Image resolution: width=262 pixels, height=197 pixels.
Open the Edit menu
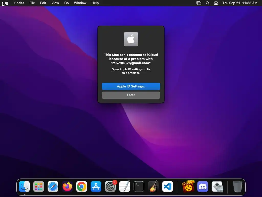click(43, 3)
